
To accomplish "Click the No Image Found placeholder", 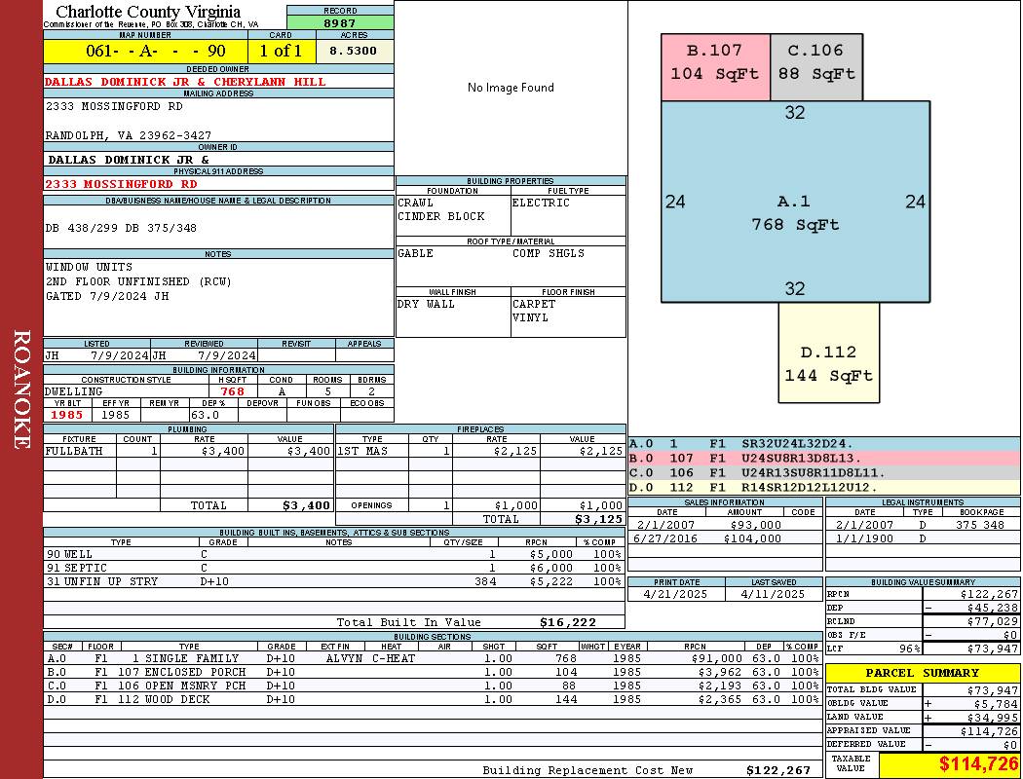I will point(511,88).
